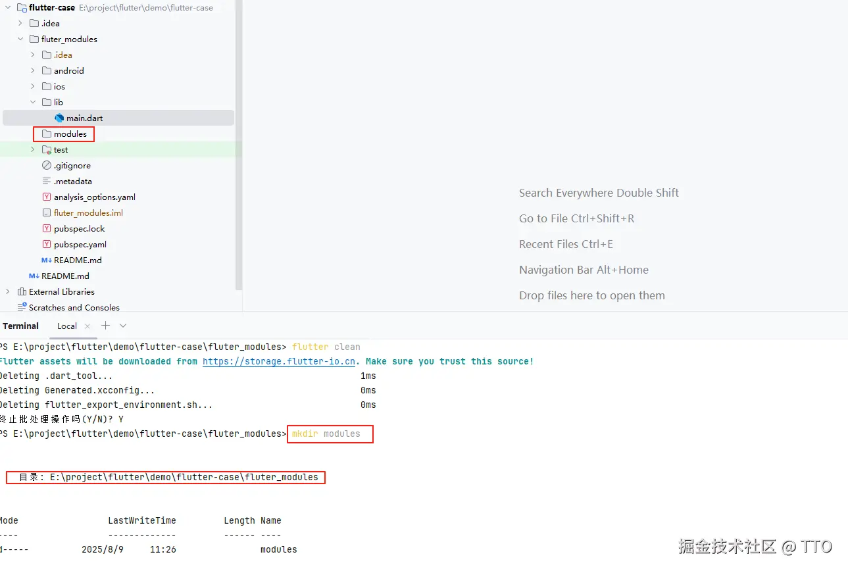The image size is (848, 571).
Task: Click the YAML icon of pubspec.yaml
Action: coord(47,245)
